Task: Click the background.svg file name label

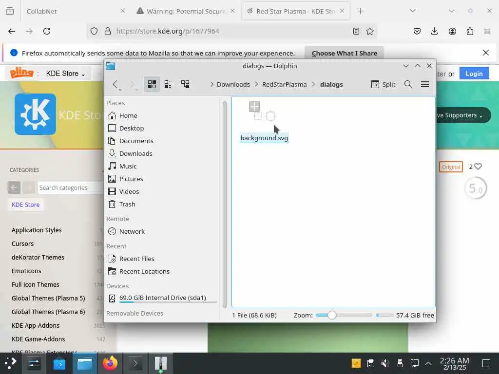Action: [x=264, y=138]
